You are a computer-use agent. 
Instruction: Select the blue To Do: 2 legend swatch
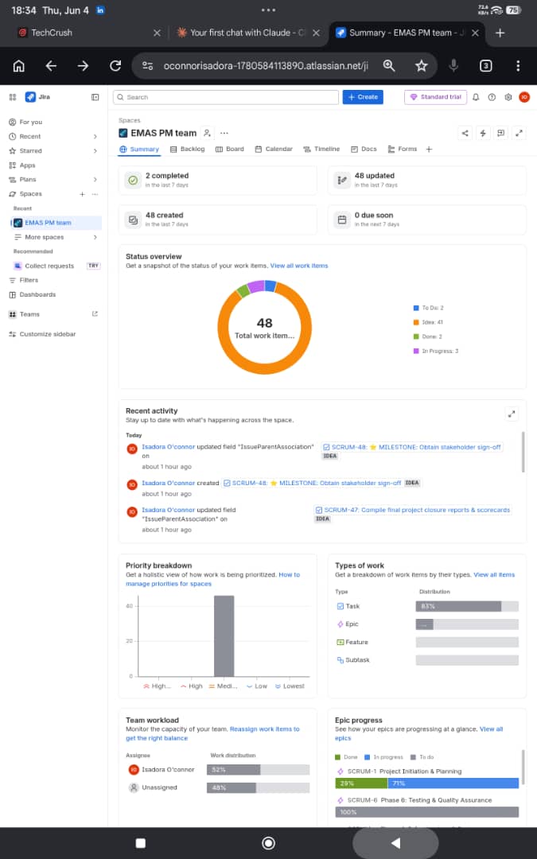pos(416,308)
